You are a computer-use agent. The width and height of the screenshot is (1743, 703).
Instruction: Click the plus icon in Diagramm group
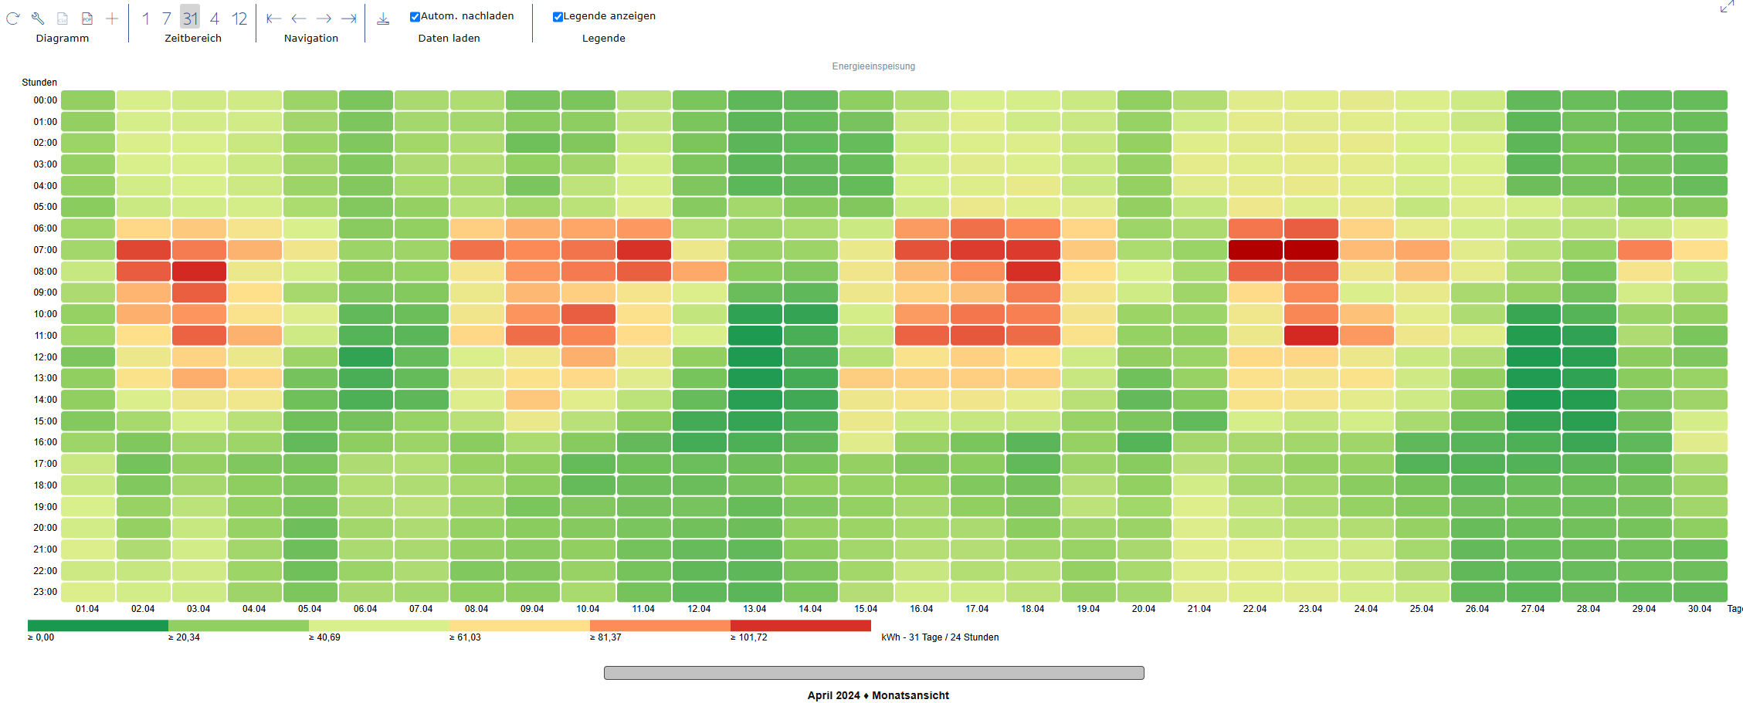[112, 18]
